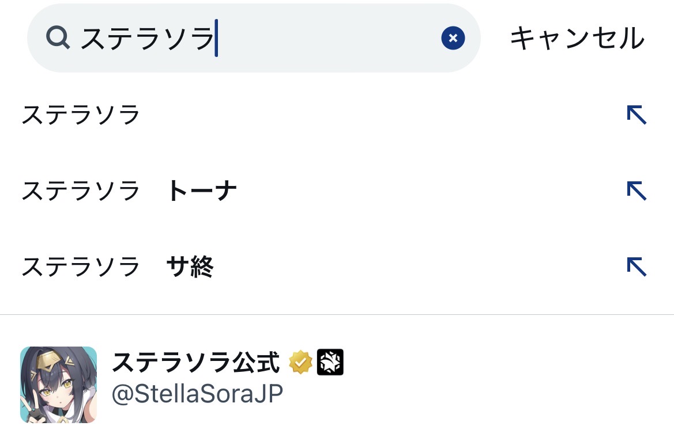Tap the magnifying glass search icon
This screenshot has width=674, height=445.
(58, 38)
